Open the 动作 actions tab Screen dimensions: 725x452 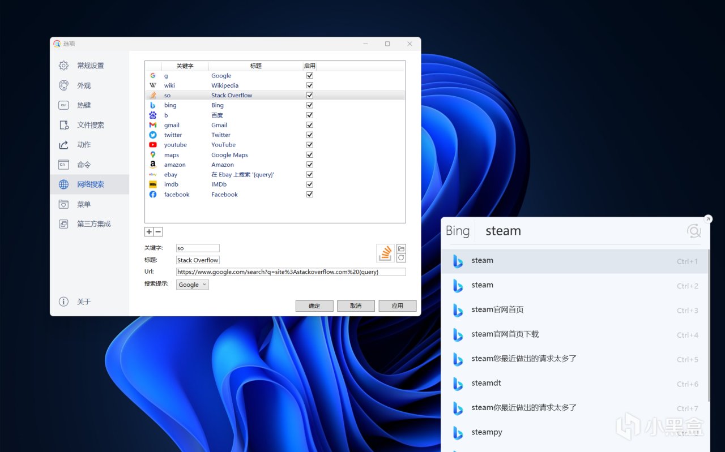[89, 145]
